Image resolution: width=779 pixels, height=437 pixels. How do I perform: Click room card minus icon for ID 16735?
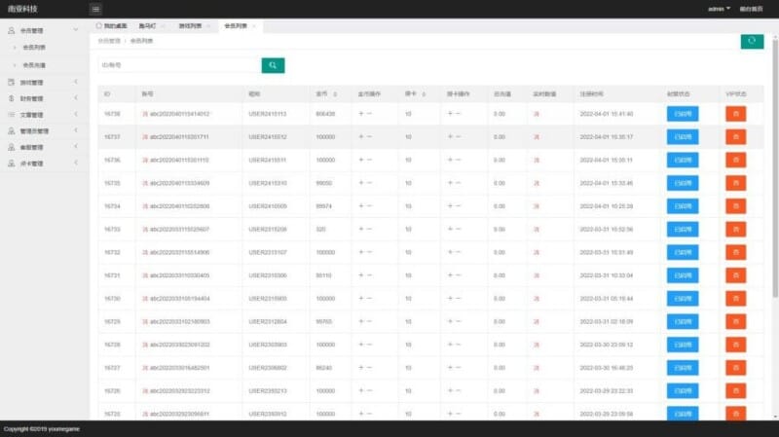point(458,183)
